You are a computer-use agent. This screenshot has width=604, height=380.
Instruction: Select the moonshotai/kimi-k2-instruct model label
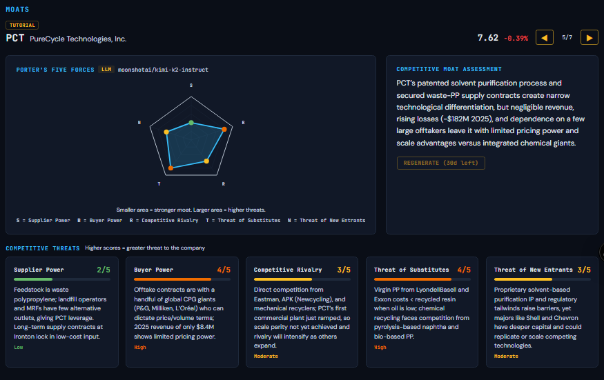coord(163,70)
